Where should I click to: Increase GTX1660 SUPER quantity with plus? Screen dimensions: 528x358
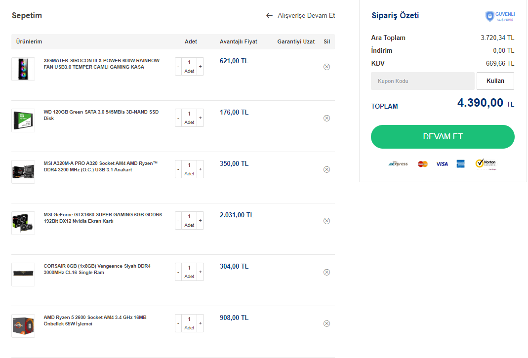(200, 220)
